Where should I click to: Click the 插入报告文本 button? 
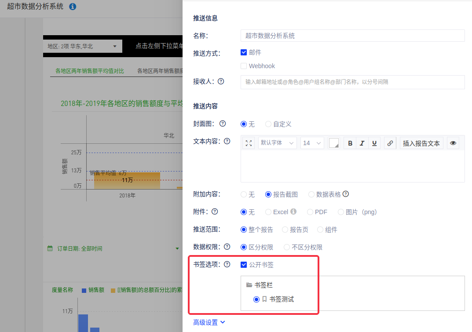coord(421,143)
